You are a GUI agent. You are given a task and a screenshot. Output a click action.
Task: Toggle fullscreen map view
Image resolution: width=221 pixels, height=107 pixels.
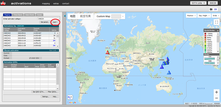click(216, 22)
